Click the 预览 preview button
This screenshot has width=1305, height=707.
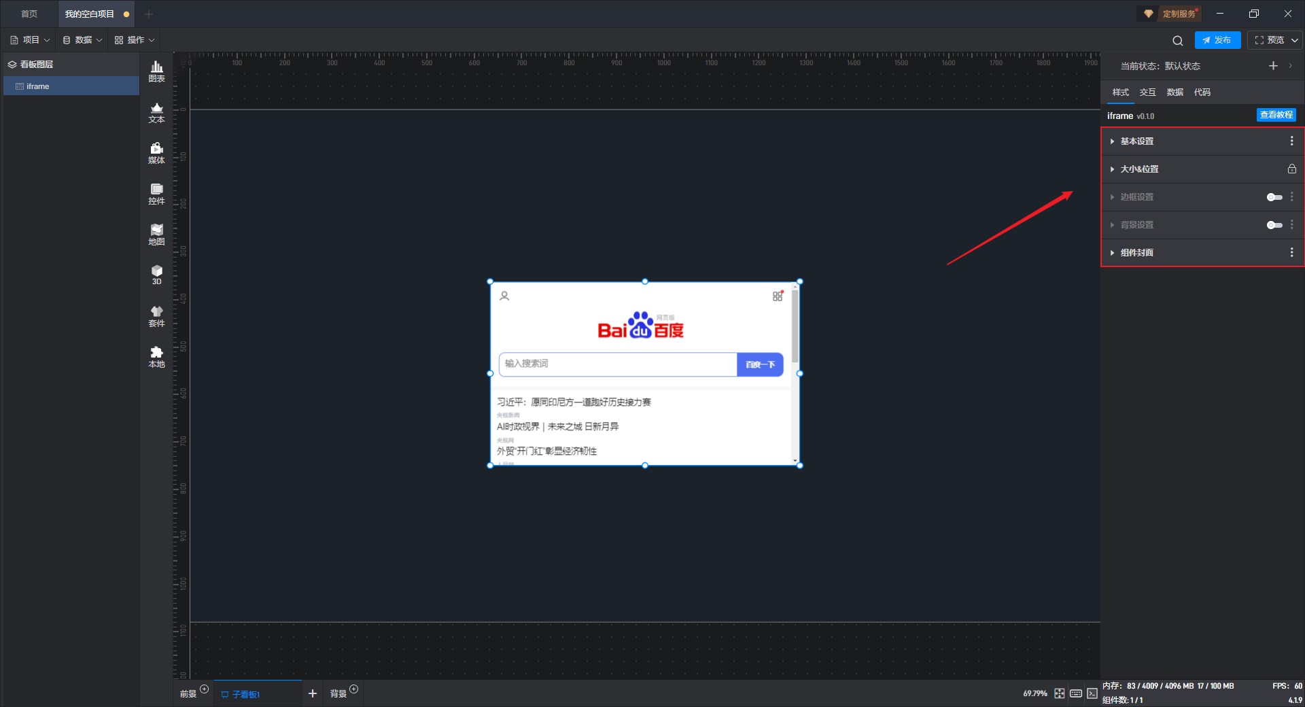pyautogui.click(x=1269, y=40)
